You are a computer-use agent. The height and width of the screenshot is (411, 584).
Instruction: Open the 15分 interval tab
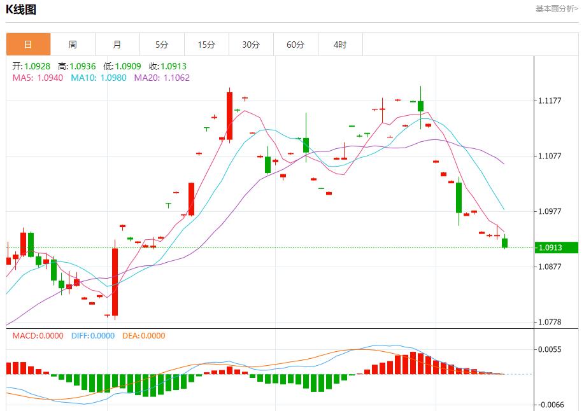[x=206, y=45]
